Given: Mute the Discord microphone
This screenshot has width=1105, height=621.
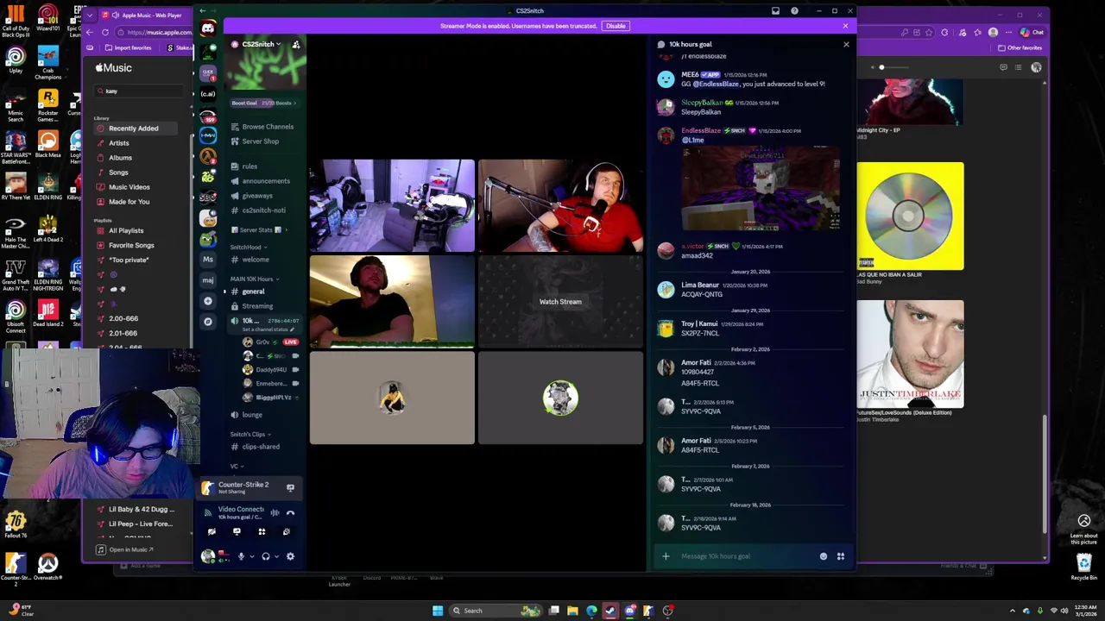Looking at the screenshot, I should pos(241,556).
